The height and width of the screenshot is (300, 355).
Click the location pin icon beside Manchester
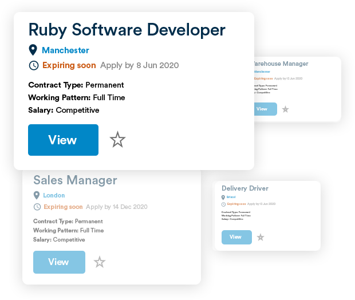(33, 50)
